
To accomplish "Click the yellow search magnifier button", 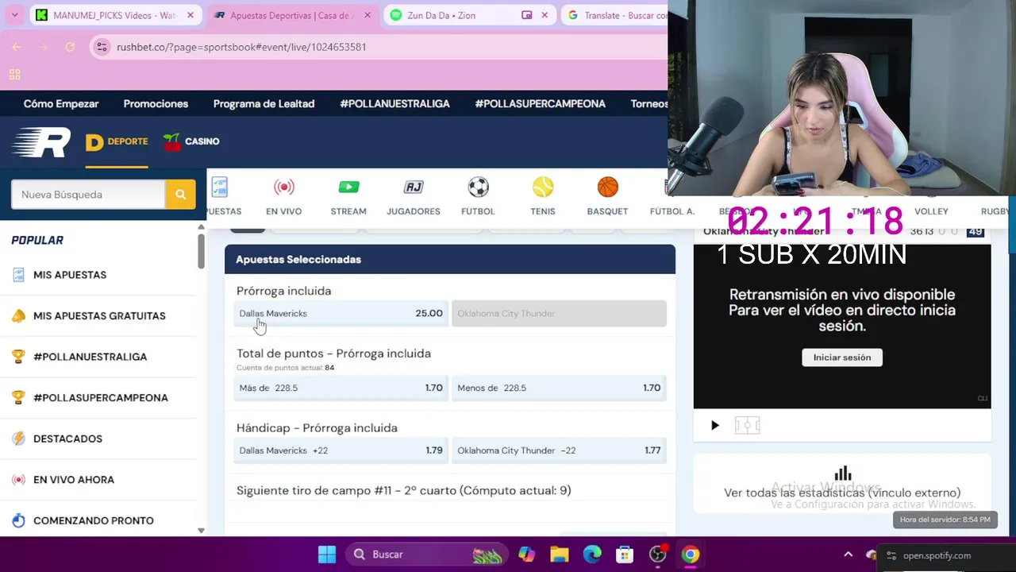I will pyautogui.click(x=180, y=195).
